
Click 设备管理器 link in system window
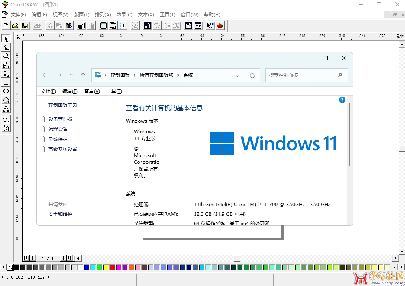pos(60,119)
